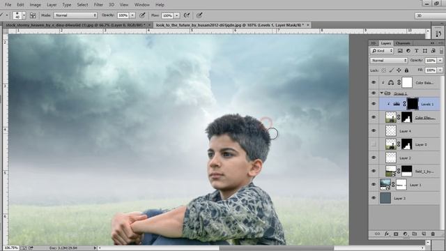Click Color Balance adjustment scales icon
This screenshot has height=251, width=446.
pos(391,82)
